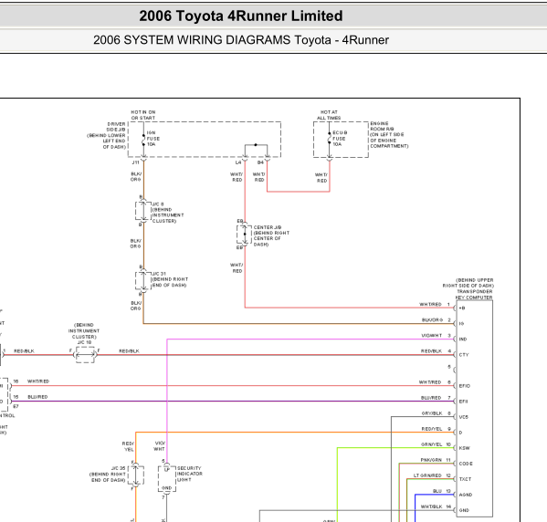Viewport: 547px width, 522px height.
Task: Click the 2006 Toyota 4Runner Limited heading
Action: (241, 16)
